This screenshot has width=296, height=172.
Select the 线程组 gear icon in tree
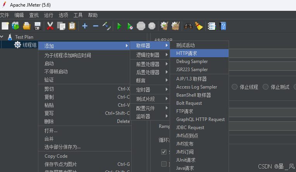click(17, 45)
